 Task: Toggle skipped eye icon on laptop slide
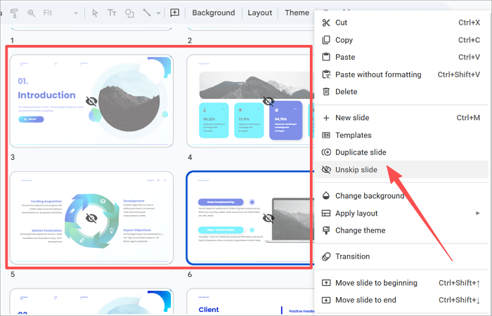coord(268,218)
